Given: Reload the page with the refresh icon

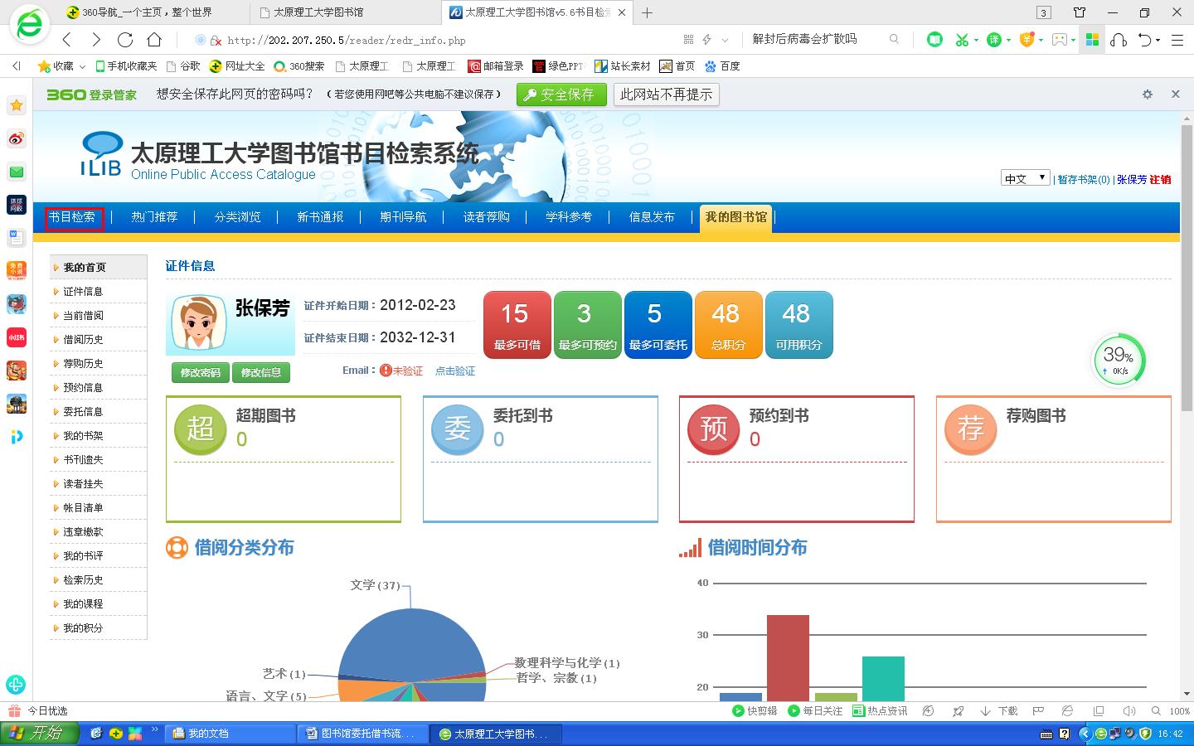Looking at the screenshot, I should [x=125, y=40].
